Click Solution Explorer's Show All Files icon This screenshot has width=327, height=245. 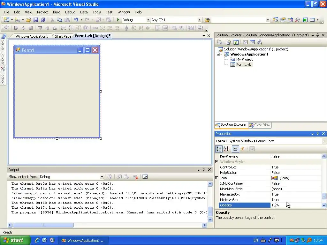[x=229, y=42]
